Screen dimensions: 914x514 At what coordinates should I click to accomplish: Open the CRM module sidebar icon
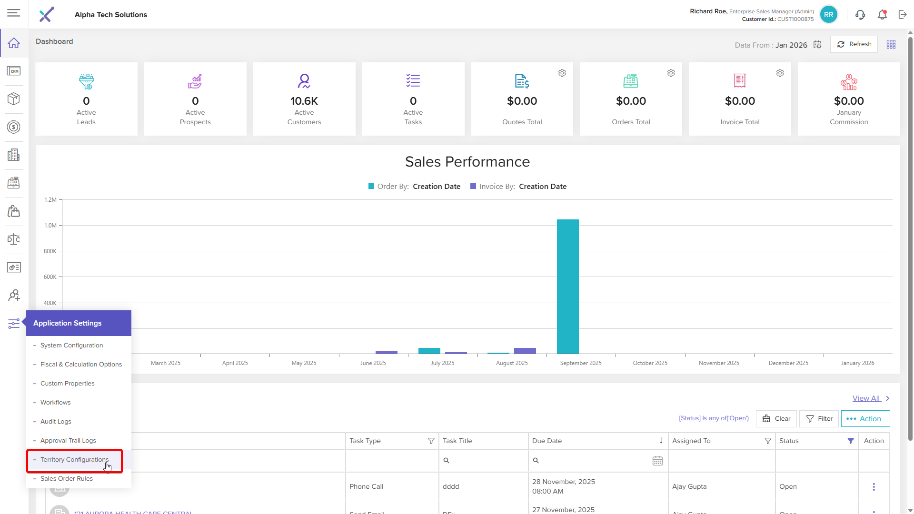pyautogui.click(x=14, y=71)
